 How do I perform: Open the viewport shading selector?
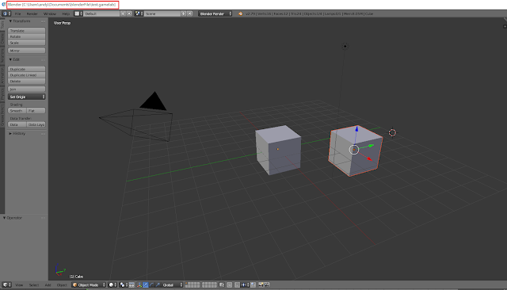112,284
